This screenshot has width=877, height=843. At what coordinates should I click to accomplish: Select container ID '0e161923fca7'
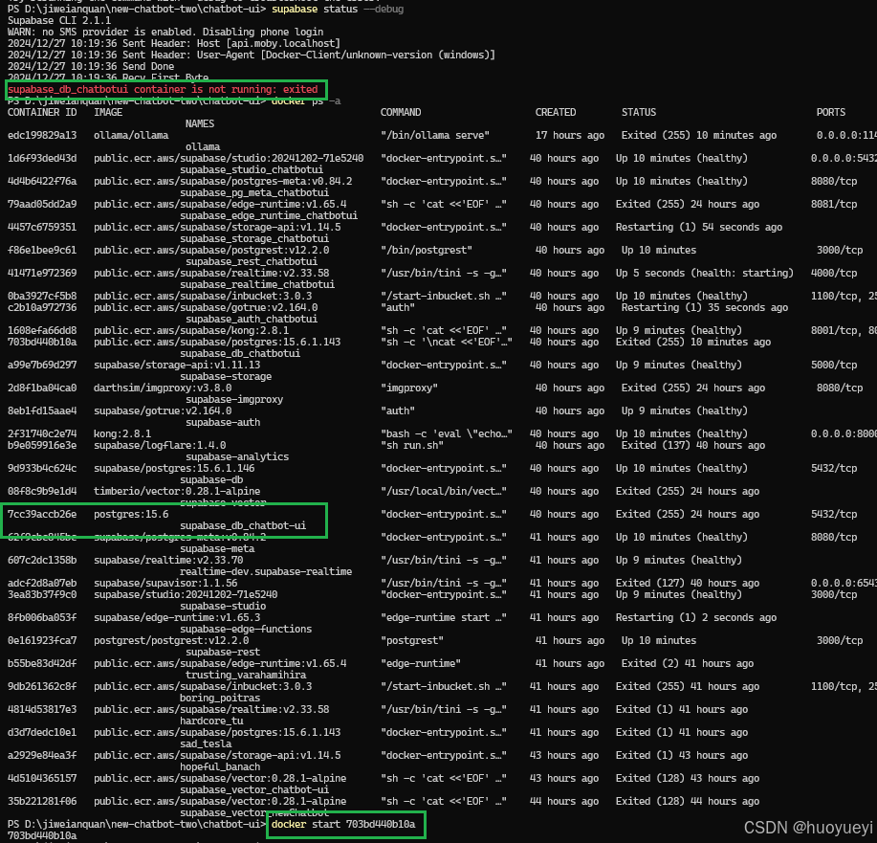click(x=42, y=640)
